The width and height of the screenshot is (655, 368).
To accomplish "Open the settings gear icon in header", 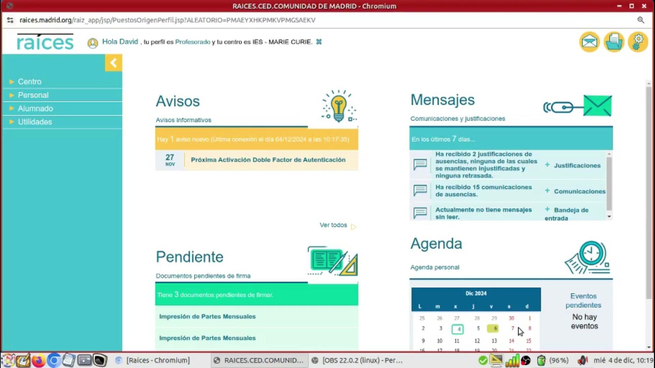I will 638,42.
